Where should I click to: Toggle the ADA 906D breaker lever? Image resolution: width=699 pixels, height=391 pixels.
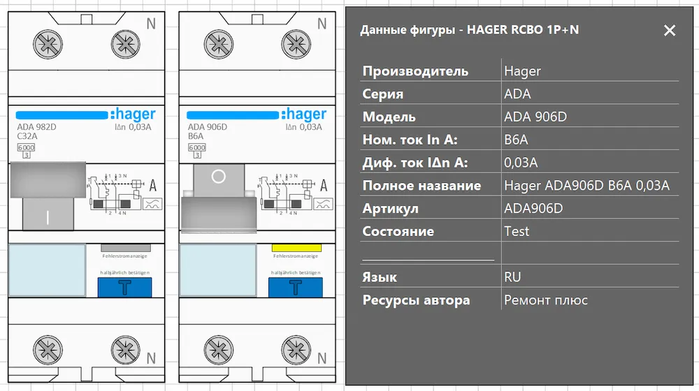point(218,198)
